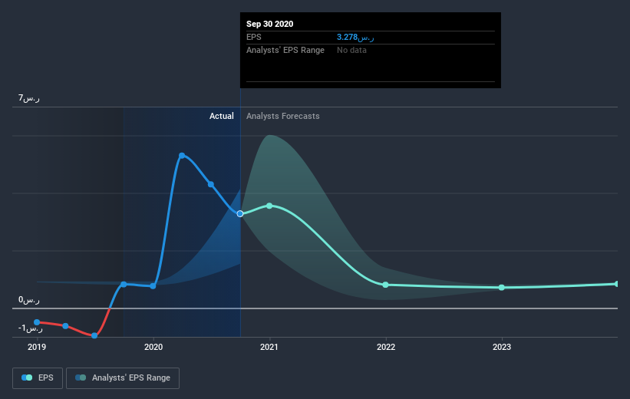Image resolution: width=630 pixels, height=399 pixels.
Task: Click the 2019 x-axis label
Action: pyautogui.click(x=37, y=347)
